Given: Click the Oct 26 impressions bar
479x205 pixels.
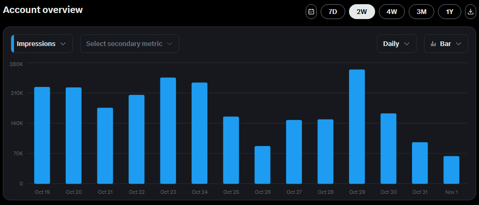Looking at the screenshot, I should (x=262, y=165).
